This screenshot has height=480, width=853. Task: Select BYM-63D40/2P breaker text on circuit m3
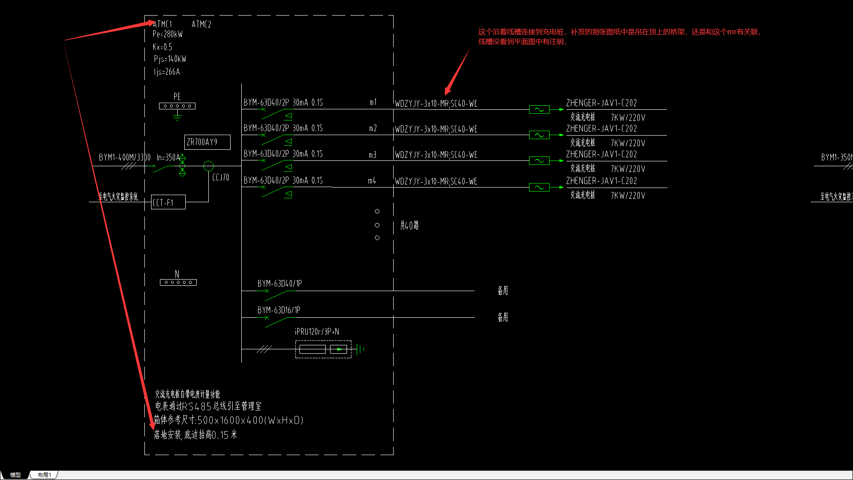pos(266,154)
